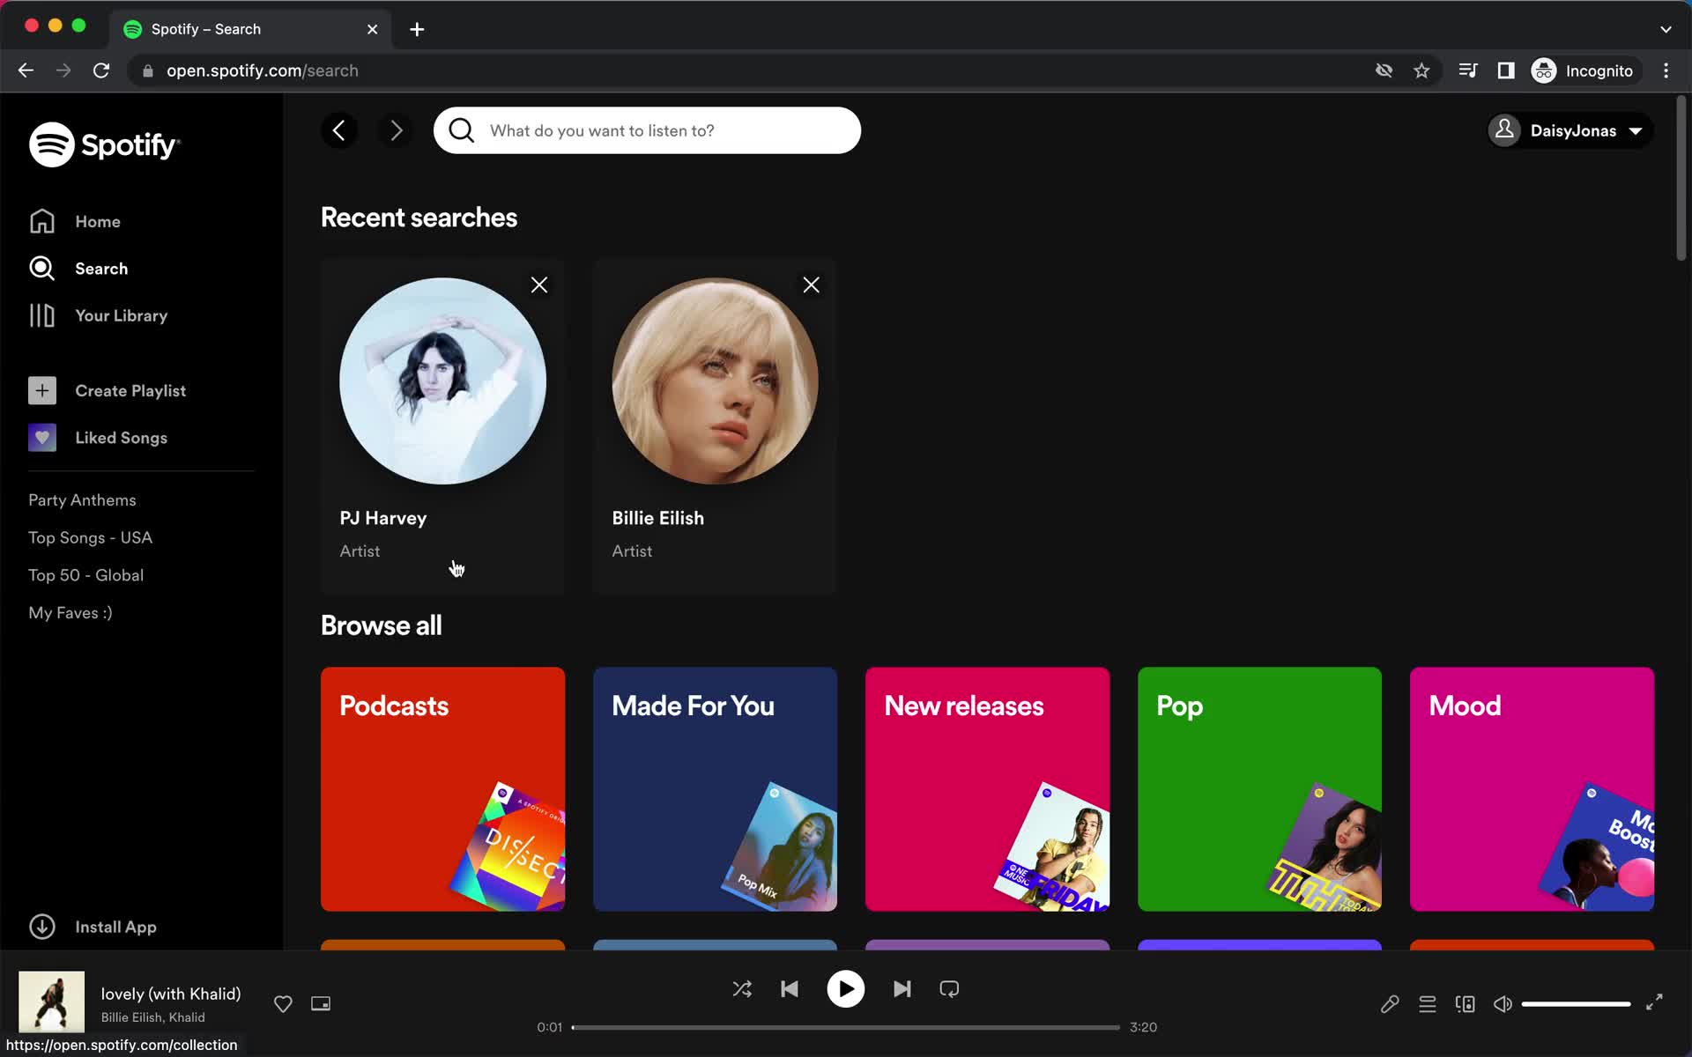Click the shuffle playback icon
Screen dimensions: 1692x1057
(x=742, y=989)
